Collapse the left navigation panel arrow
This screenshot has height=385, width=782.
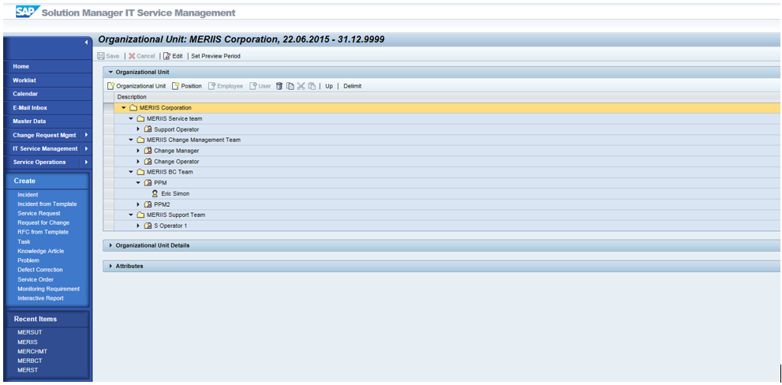pos(86,43)
